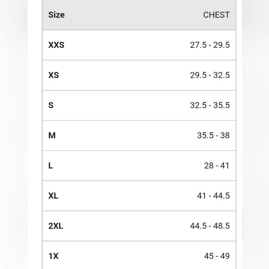269x269 pixels.
Task: Click the Size column header
Action: click(57, 15)
